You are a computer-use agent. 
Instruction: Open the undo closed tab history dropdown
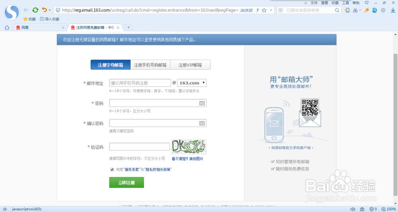[50, 10]
